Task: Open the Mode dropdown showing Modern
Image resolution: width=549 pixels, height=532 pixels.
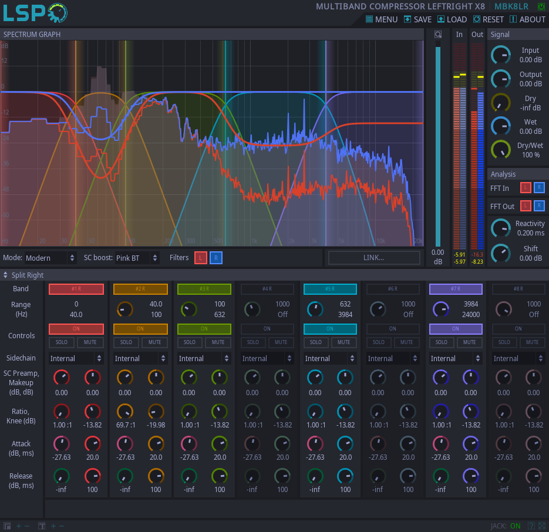Action: [50, 258]
